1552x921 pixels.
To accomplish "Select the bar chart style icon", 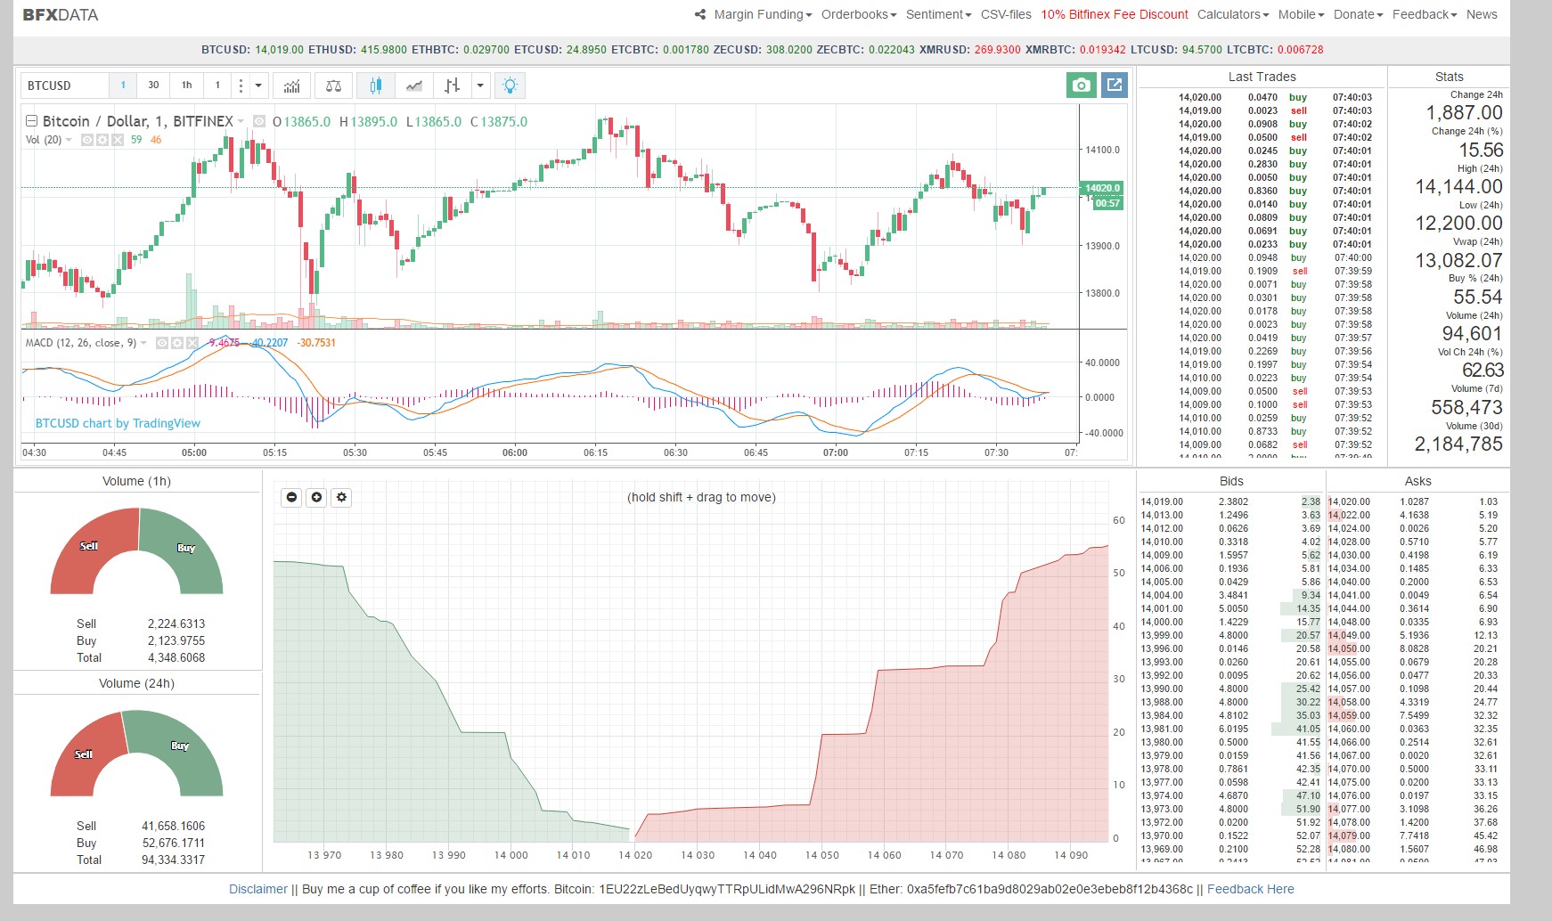I will (452, 86).
